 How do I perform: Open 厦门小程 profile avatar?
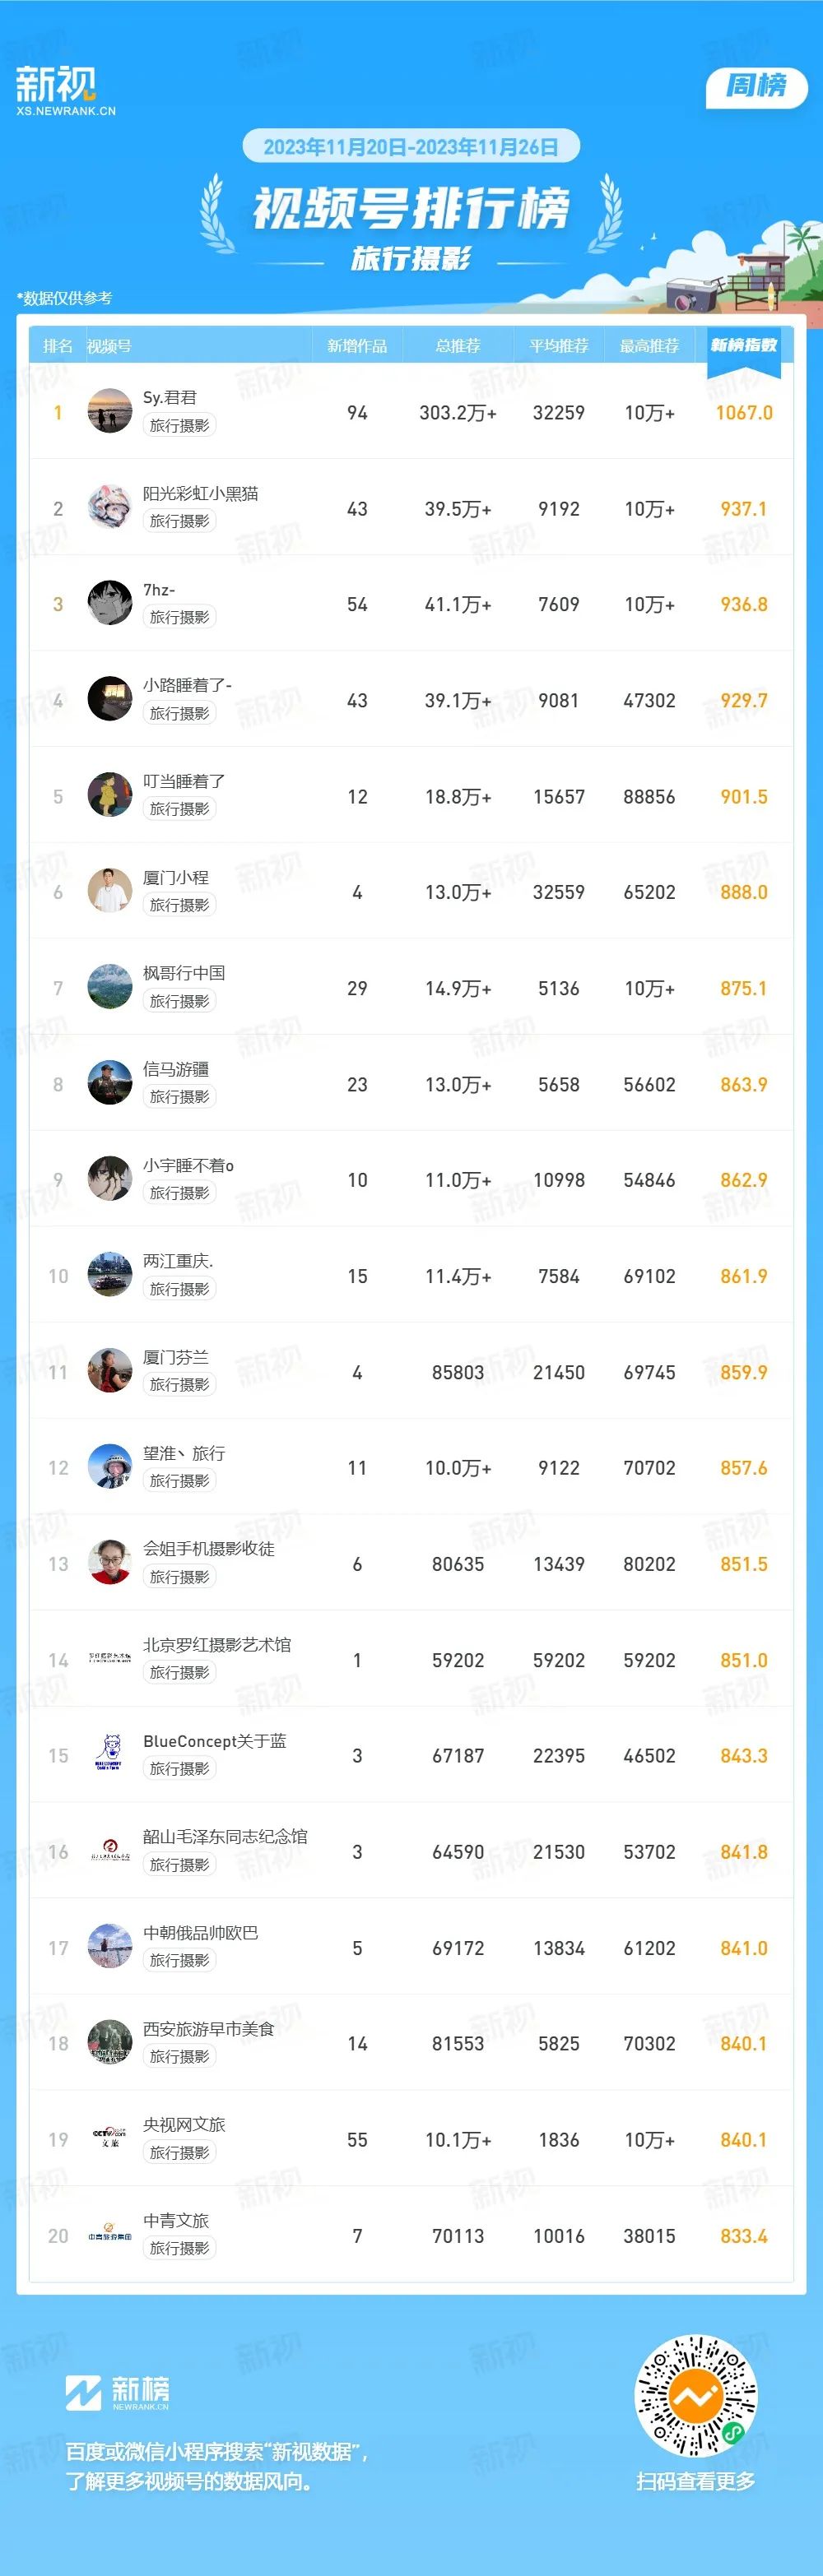coord(110,891)
